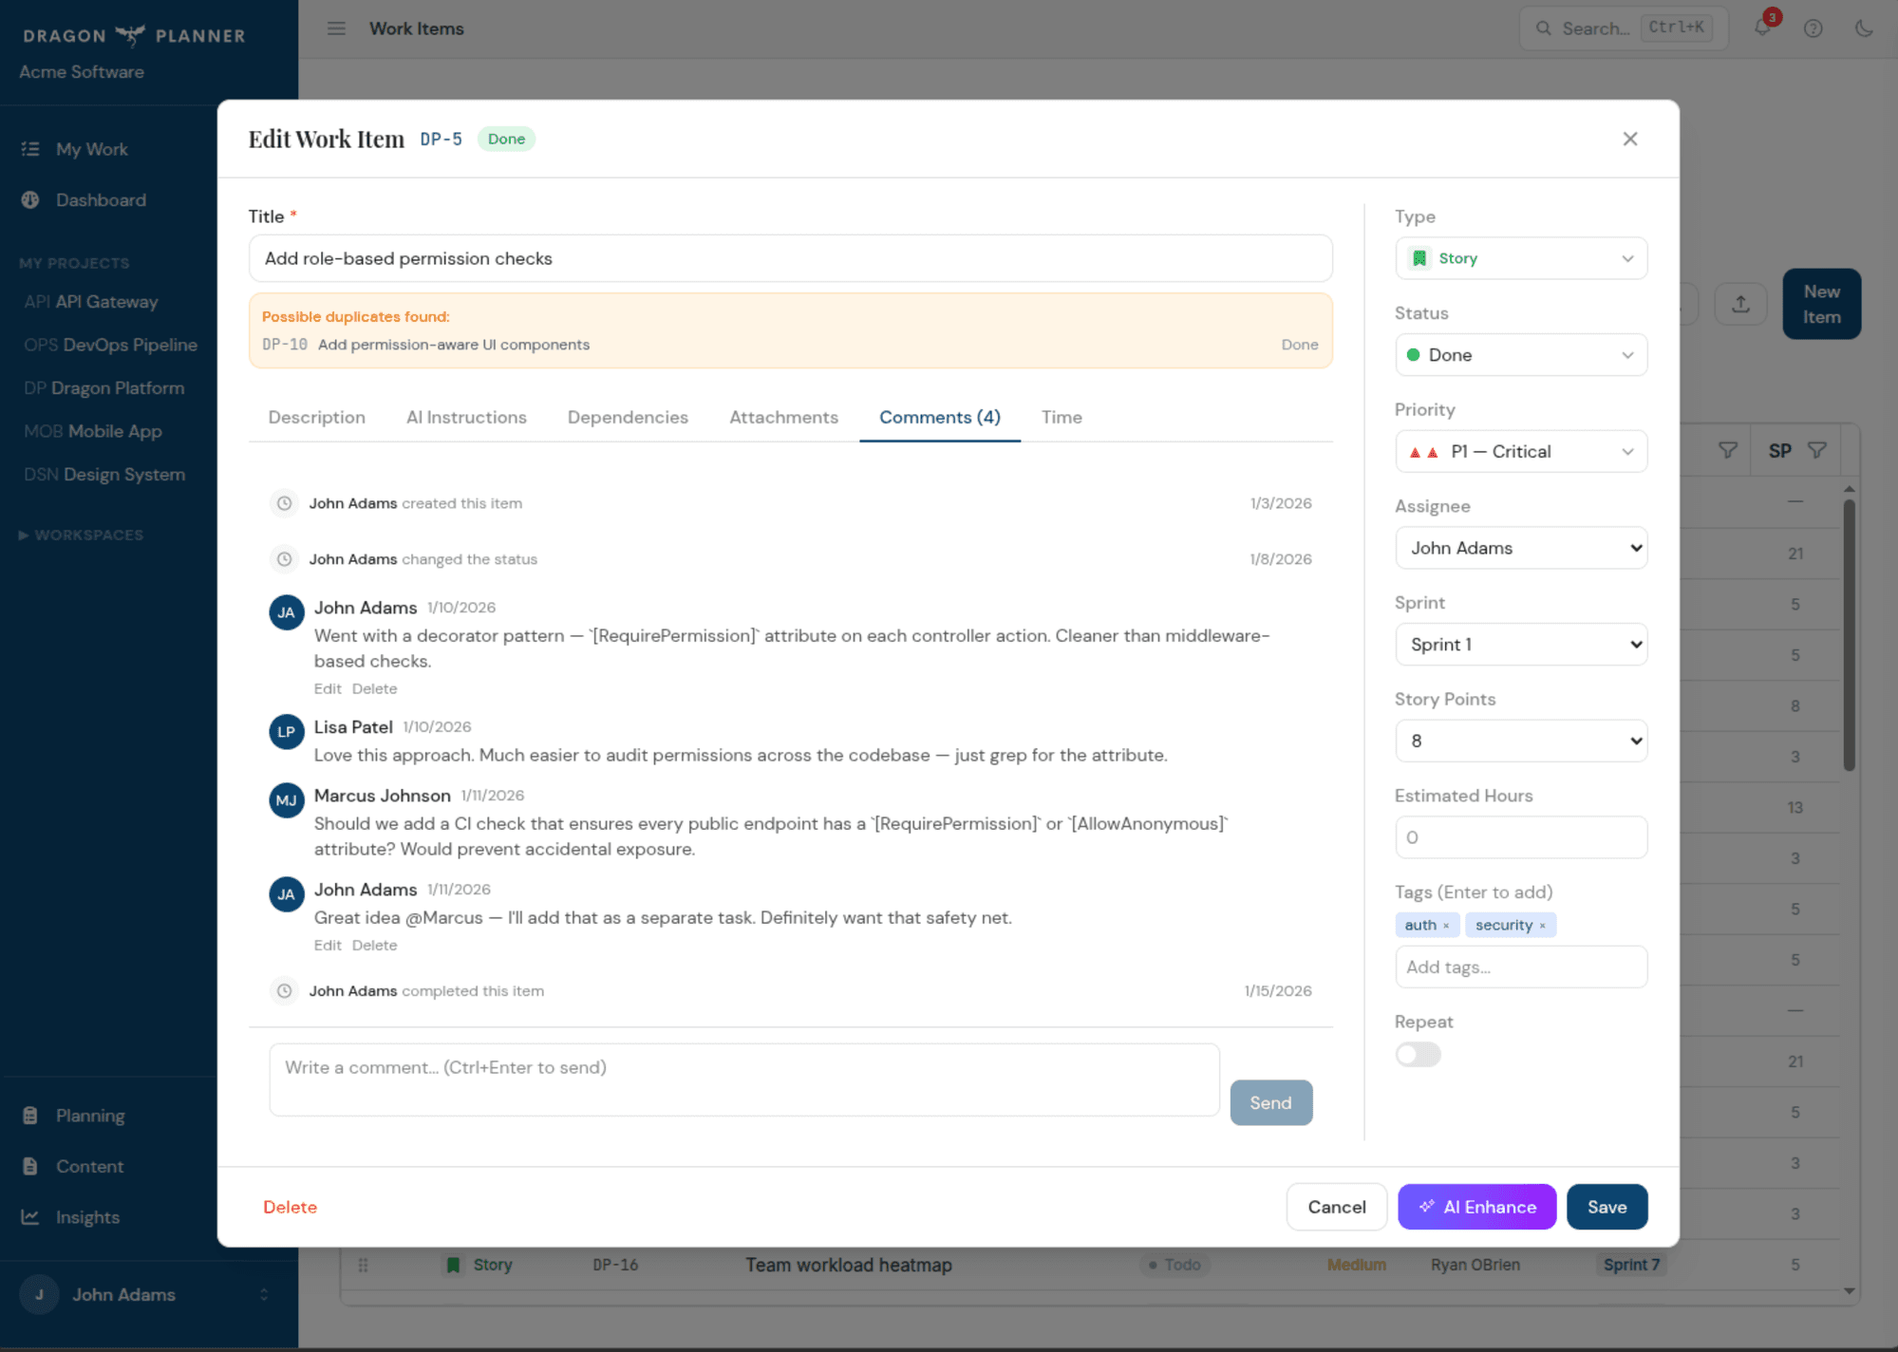
Task: Open Insights from the sidebar icon
Action: click(30, 1216)
